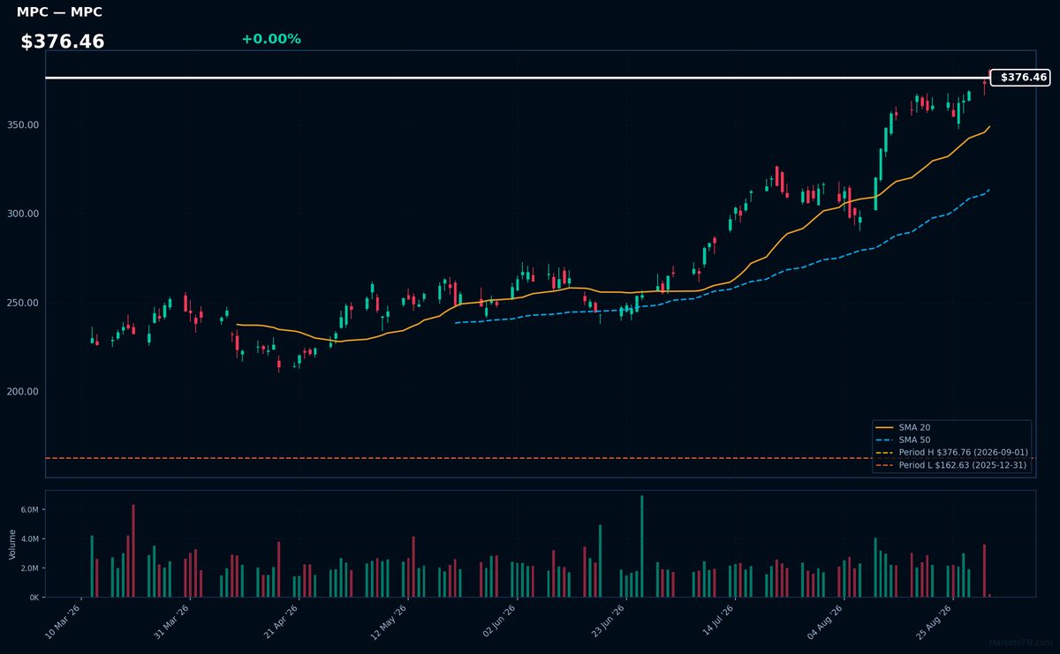
Task: Click the Period H $376.76 legend entry
Action: point(952,452)
